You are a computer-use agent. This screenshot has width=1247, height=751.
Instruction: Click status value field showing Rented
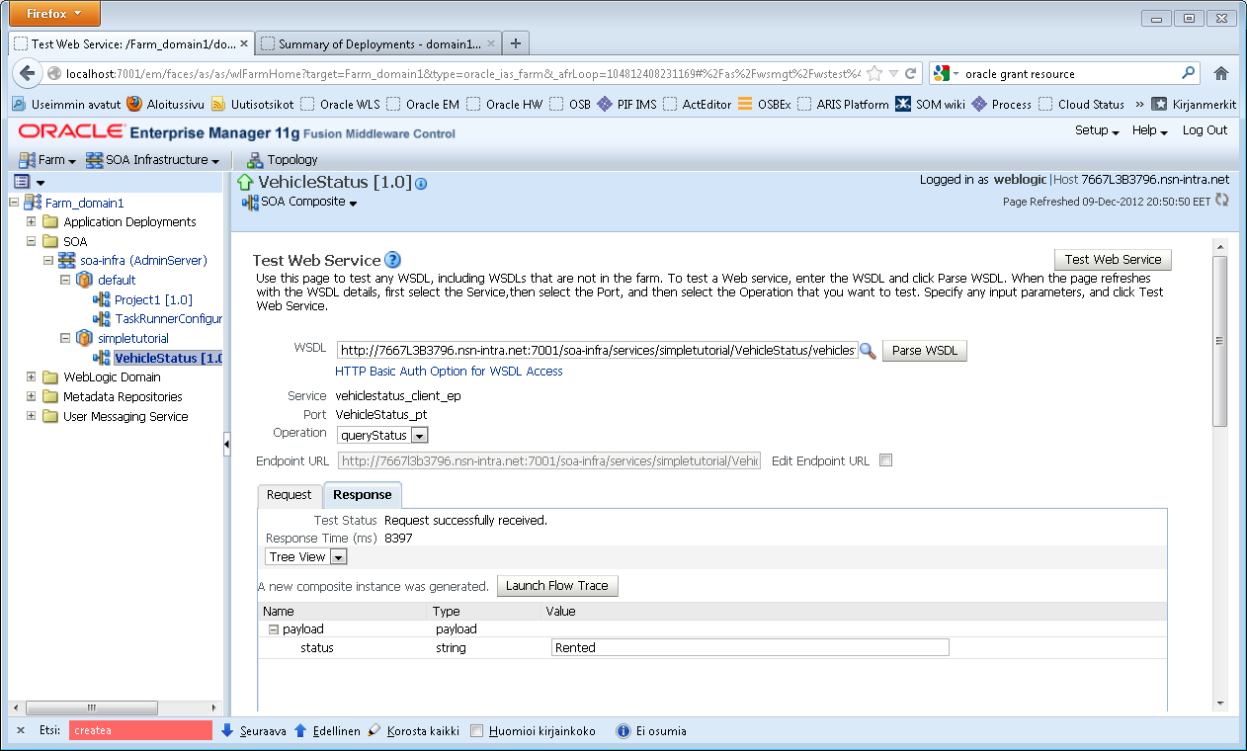tap(750, 648)
